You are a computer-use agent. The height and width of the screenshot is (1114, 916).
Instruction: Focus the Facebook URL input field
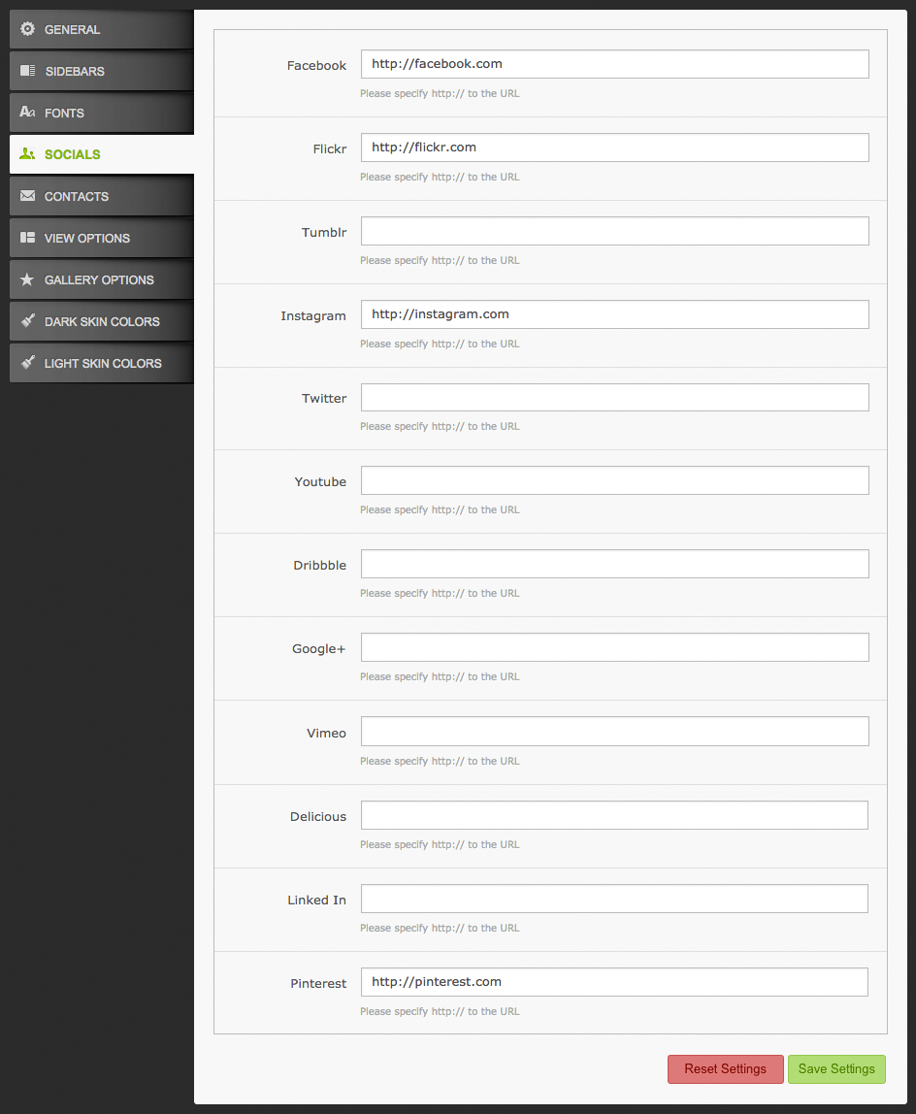click(614, 64)
